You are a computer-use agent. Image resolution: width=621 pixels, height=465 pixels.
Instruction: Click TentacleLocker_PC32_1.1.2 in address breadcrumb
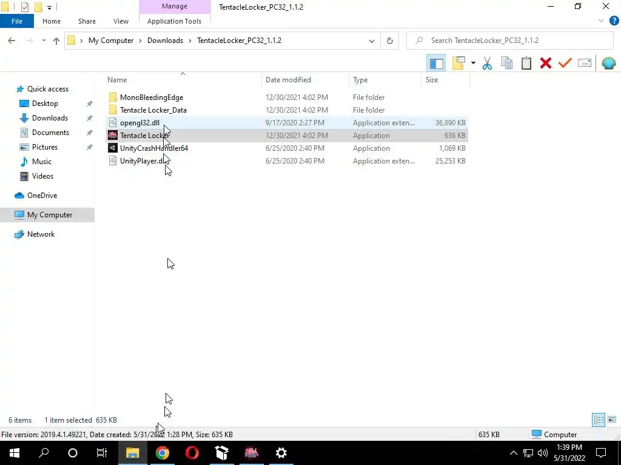(x=239, y=41)
